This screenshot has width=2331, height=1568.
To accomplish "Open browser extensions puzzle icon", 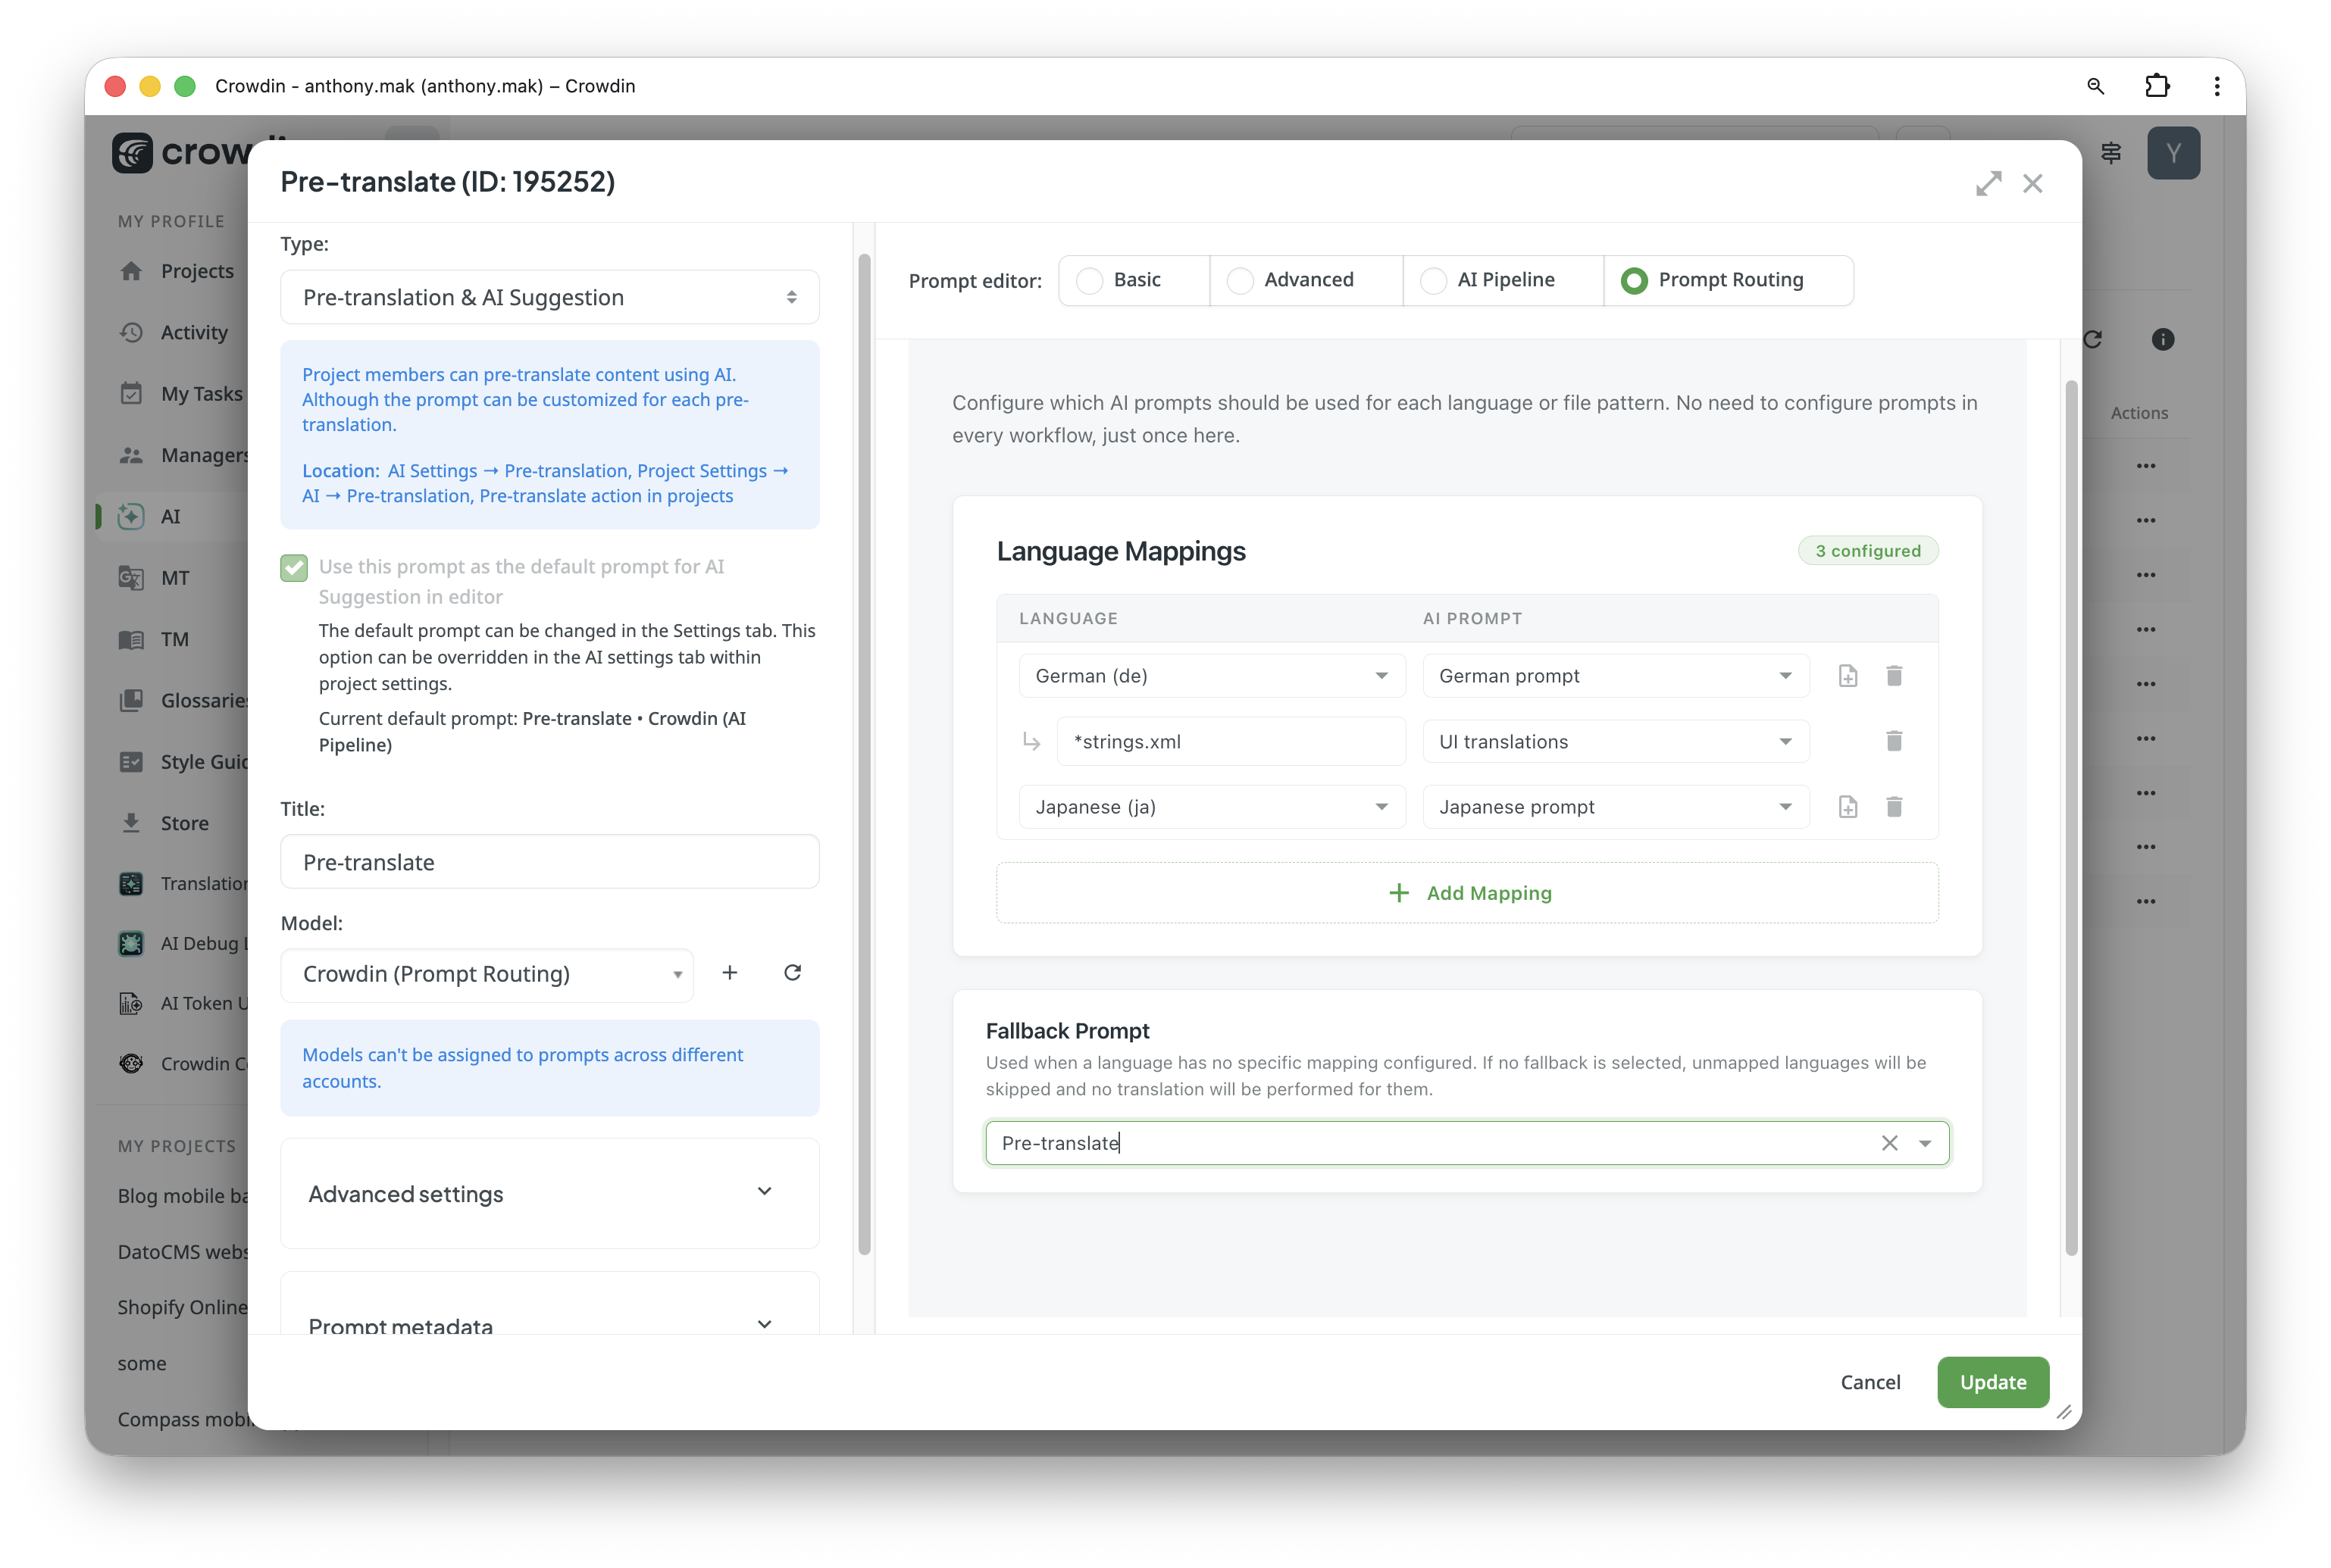I will point(2157,86).
